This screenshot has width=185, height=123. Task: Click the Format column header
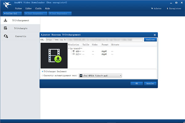tap(105, 45)
